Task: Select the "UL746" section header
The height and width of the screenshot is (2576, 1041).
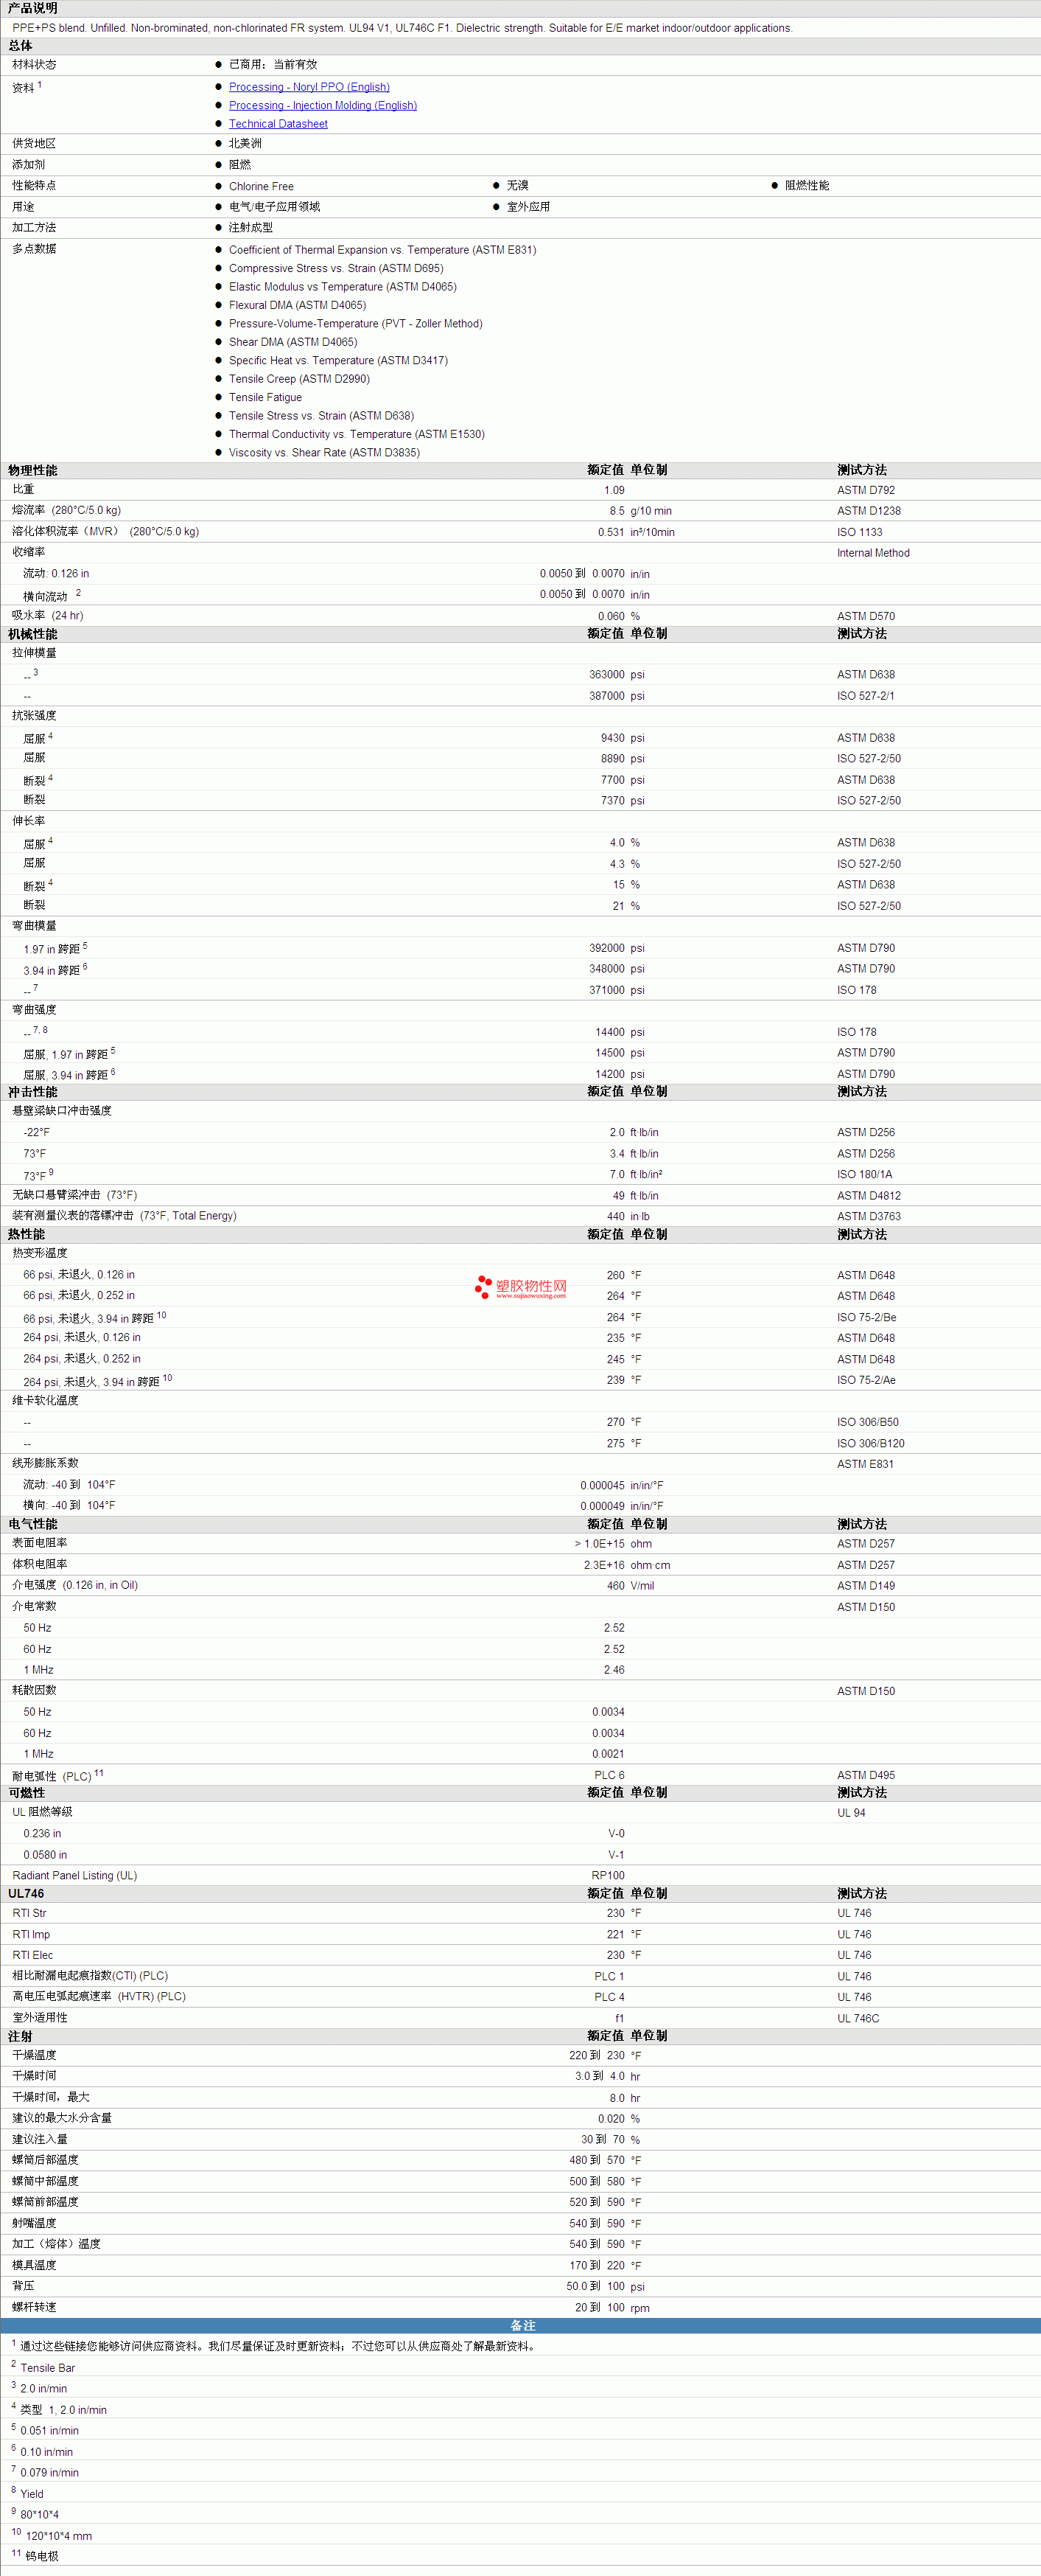Action: pos(26,1894)
